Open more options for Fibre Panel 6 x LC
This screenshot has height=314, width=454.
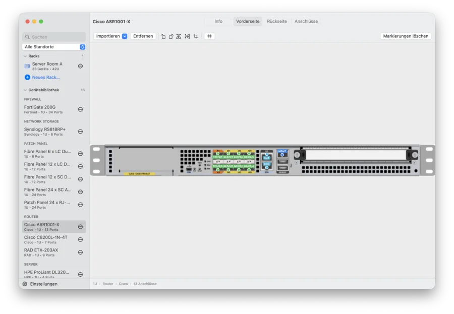pyautogui.click(x=81, y=154)
